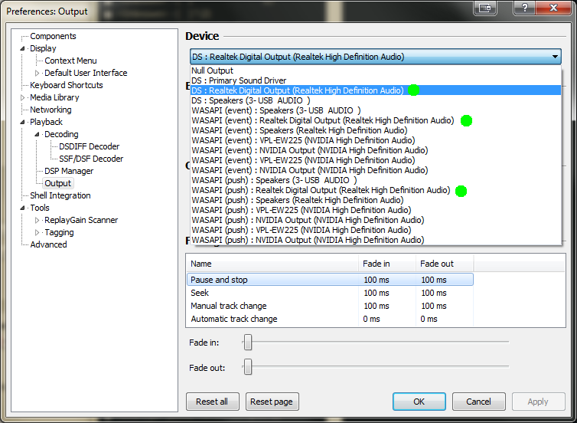
Task: Click the Fade in slider handle
Action: [x=248, y=343]
